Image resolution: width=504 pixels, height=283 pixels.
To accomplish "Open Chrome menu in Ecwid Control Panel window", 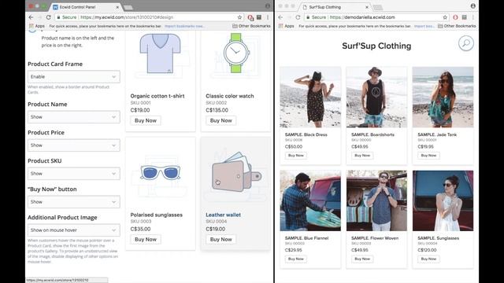I will (x=268, y=17).
